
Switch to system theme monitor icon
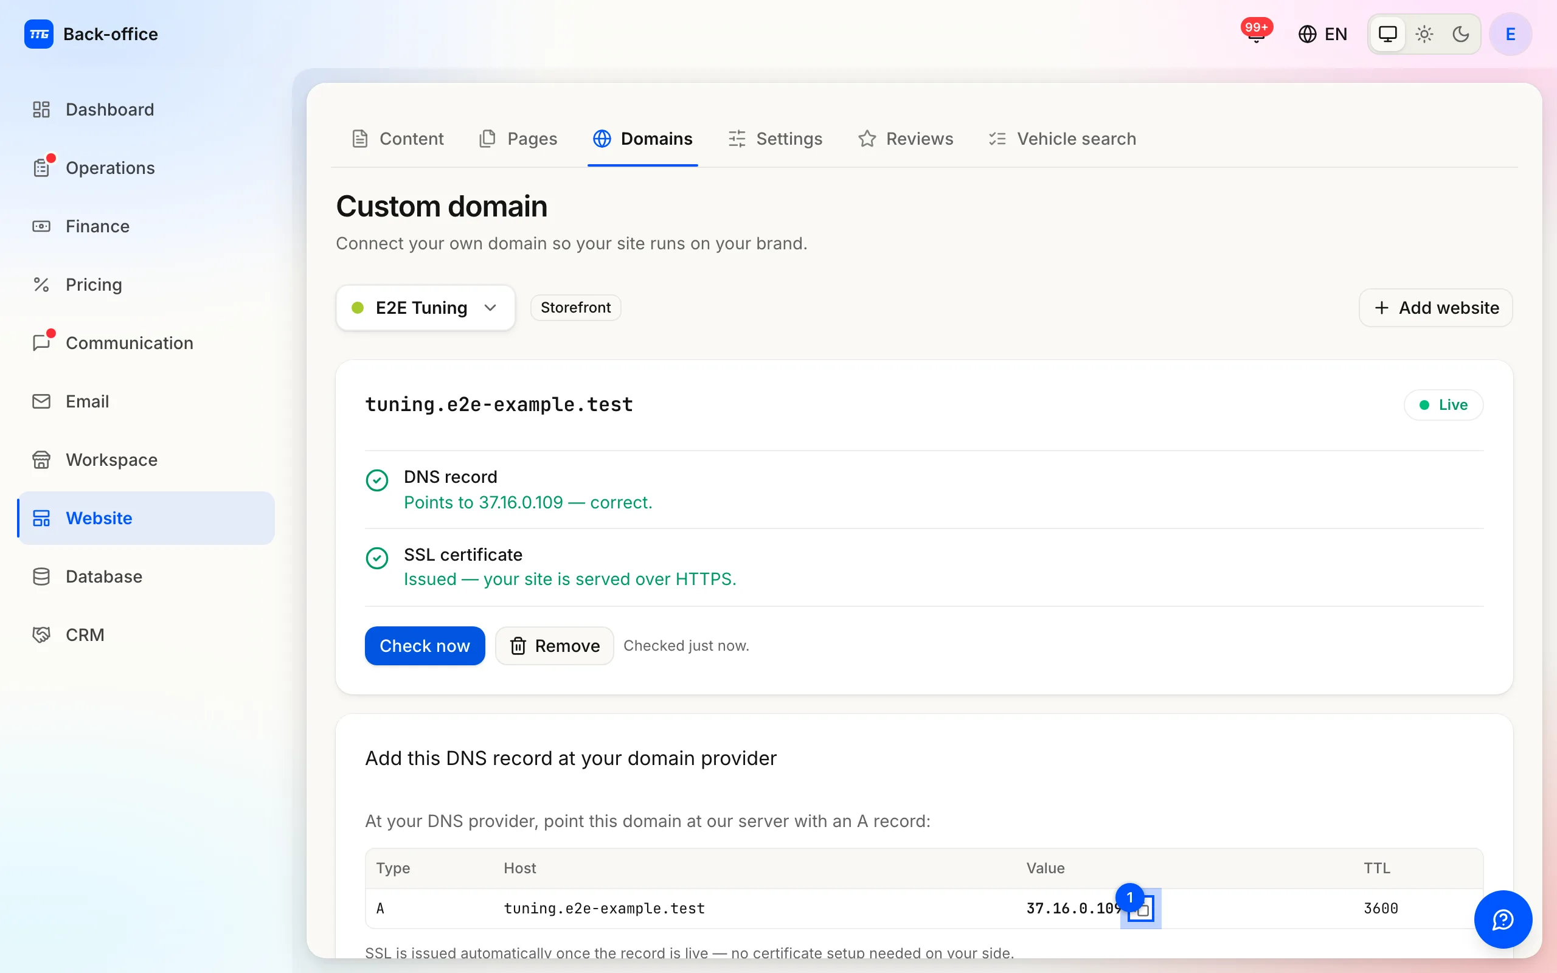pyautogui.click(x=1388, y=34)
